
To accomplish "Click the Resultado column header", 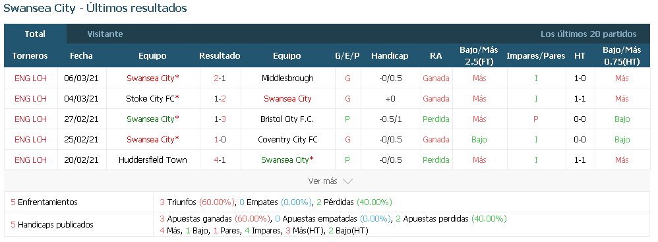I will pyautogui.click(x=220, y=56).
